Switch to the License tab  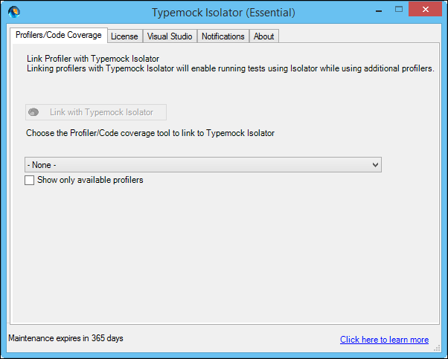tap(124, 36)
